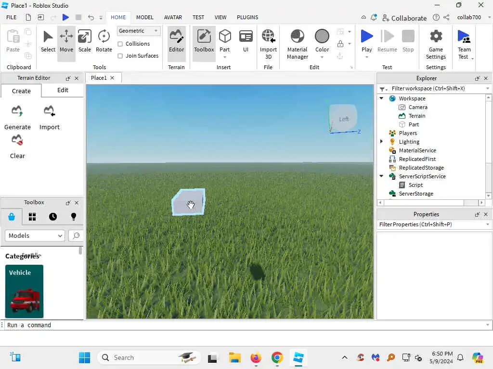The image size is (493, 369).
Task: Click the New file icon in top bar
Action: [28, 17]
